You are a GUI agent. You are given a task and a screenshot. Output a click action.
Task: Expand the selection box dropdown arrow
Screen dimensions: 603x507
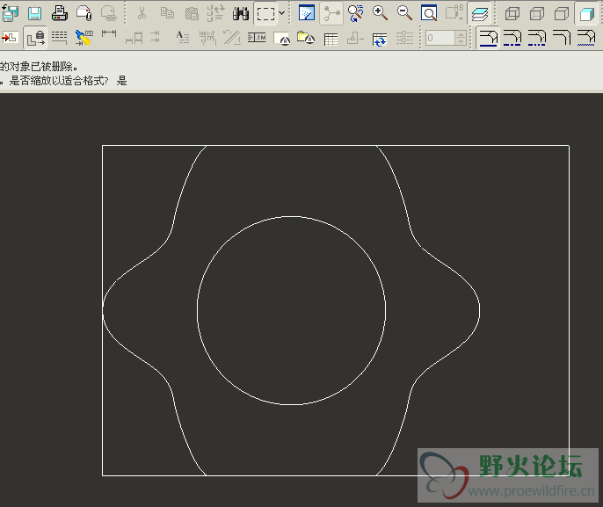click(282, 13)
